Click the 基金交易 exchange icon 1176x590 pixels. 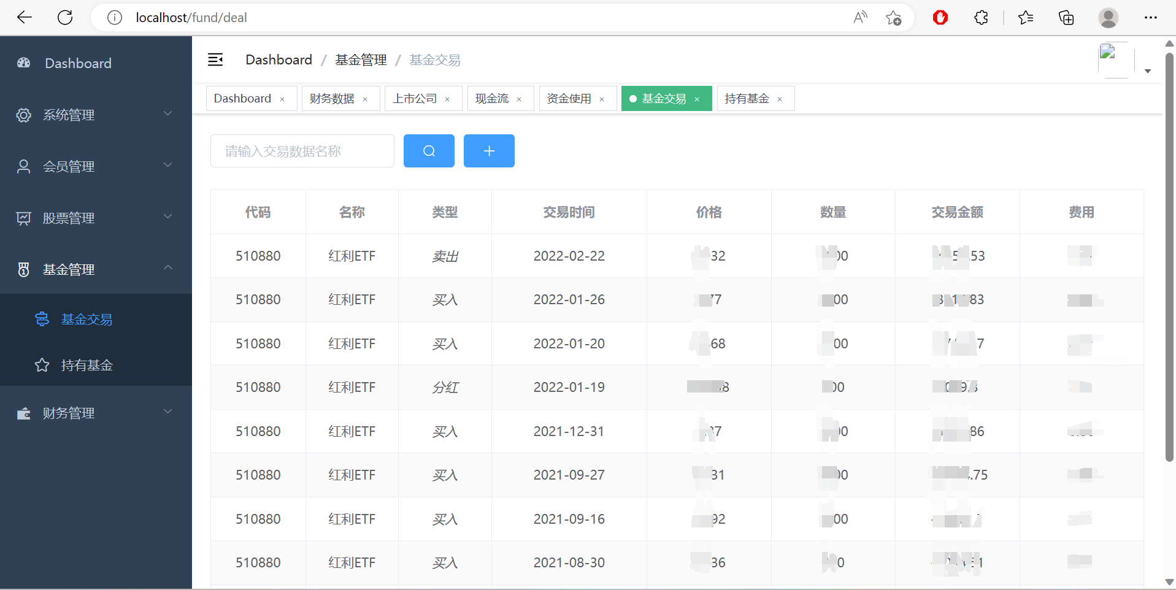(42, 319)
